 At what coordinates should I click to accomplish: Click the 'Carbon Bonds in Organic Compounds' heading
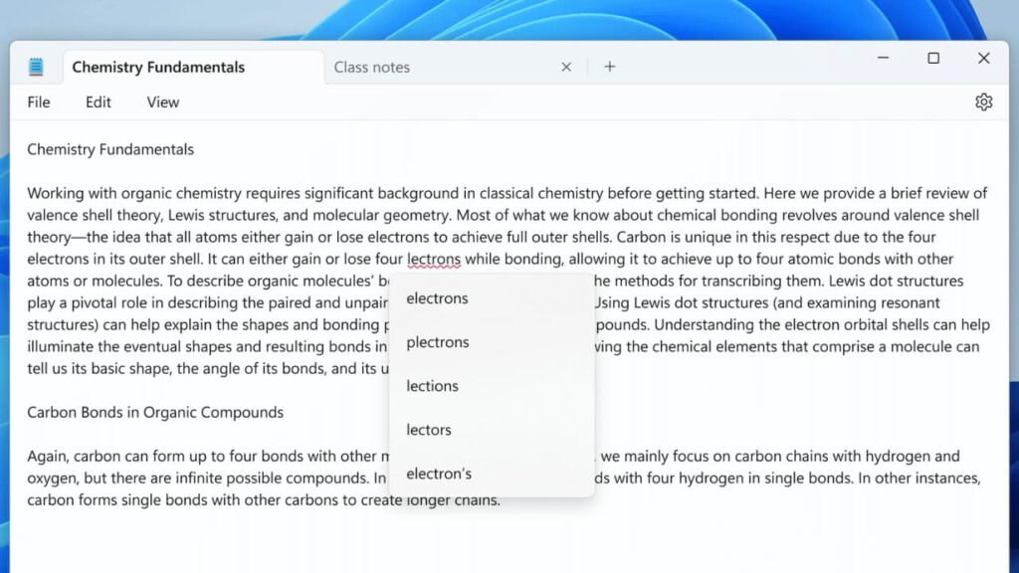155,412
